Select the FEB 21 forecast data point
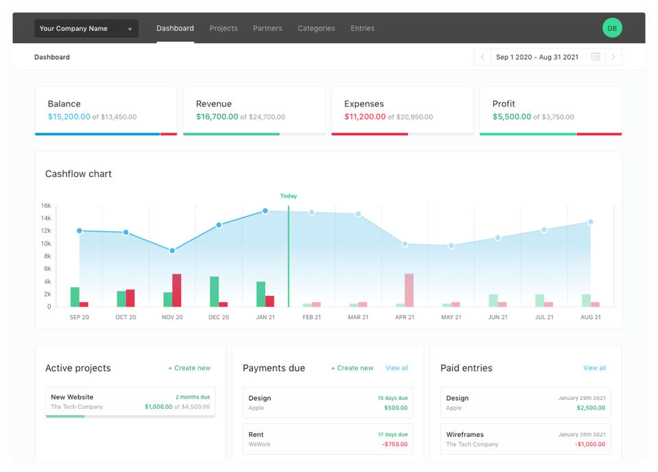The image size is (658, 472). click(312, 213)
